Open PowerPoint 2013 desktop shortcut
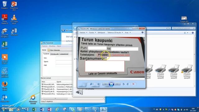 click(x=14, y=6)
